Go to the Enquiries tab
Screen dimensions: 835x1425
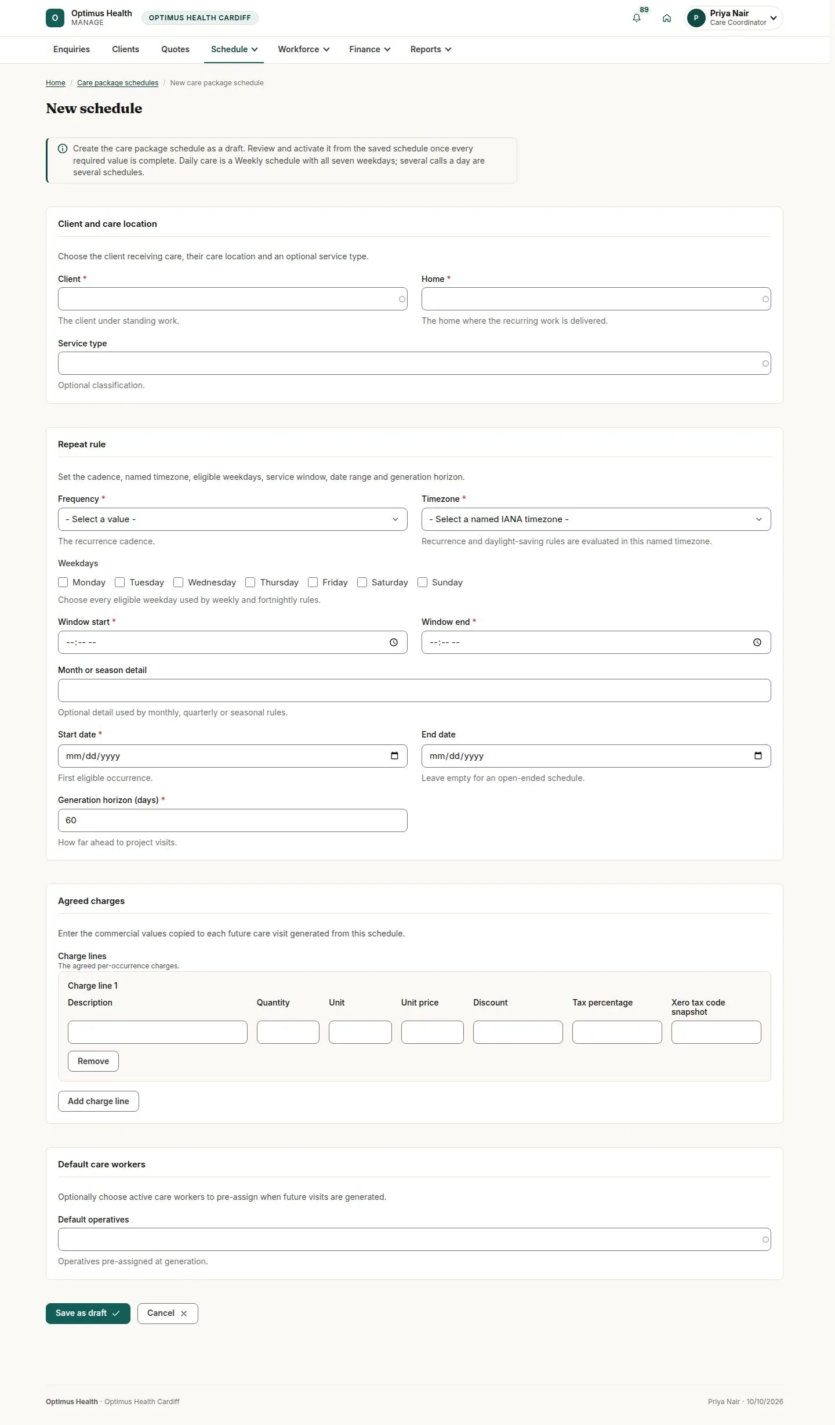[71, 49]
